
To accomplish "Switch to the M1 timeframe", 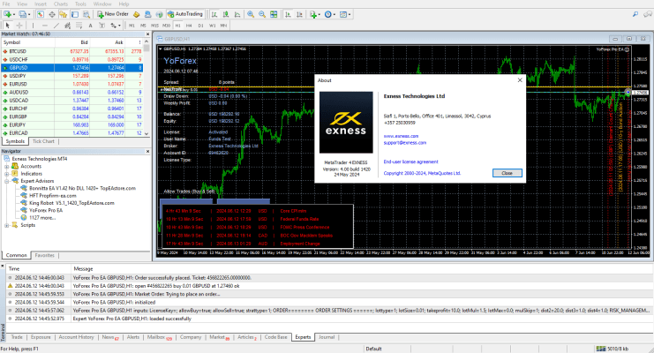I will [132, 26].
